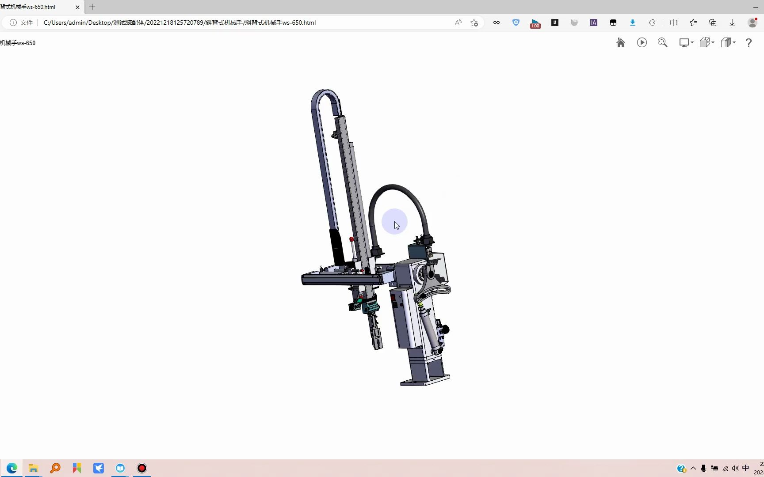The width and height of the screenshot is (764, 477).
Task: Open the section view dropdown arrow
Action: [x=733, y=42]
